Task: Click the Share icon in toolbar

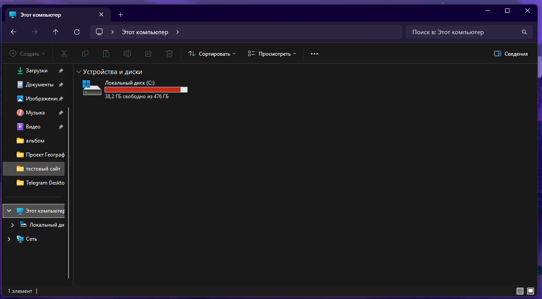Action: click(148, 53)
